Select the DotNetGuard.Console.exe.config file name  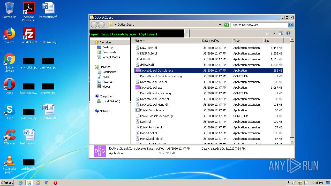pos(161,76)
